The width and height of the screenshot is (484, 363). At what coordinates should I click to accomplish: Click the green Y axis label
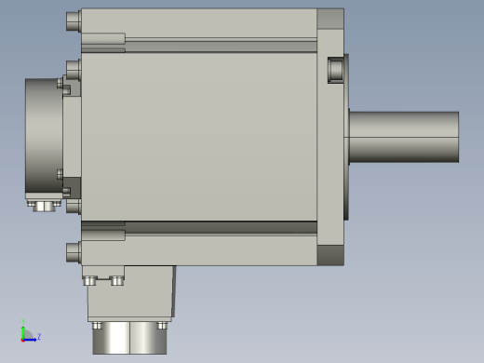[x=23, y=321]
